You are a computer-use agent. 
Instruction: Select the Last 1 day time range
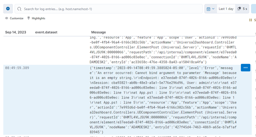pos(226,9)
